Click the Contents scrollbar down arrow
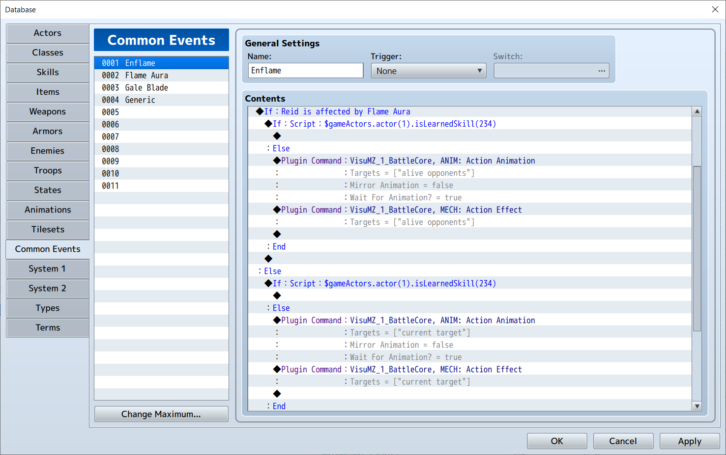Screen dimensions: 726x455 pyautogui.click(x=697, y=406)
